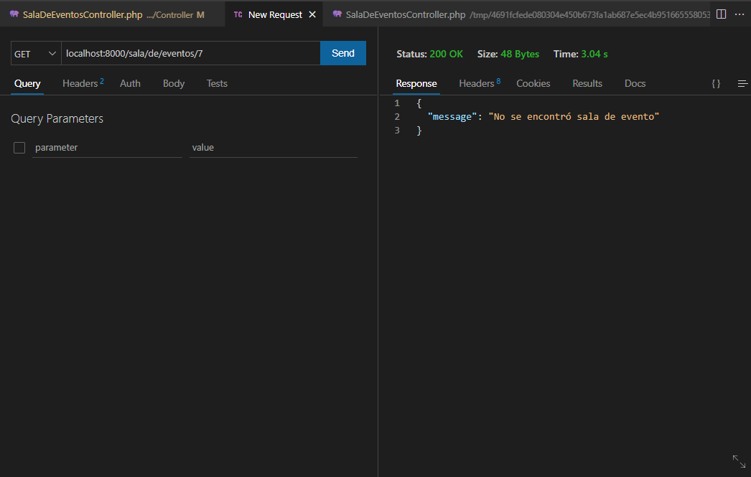
Task: Switch to the Auth tab
Action: click(130, 83)
